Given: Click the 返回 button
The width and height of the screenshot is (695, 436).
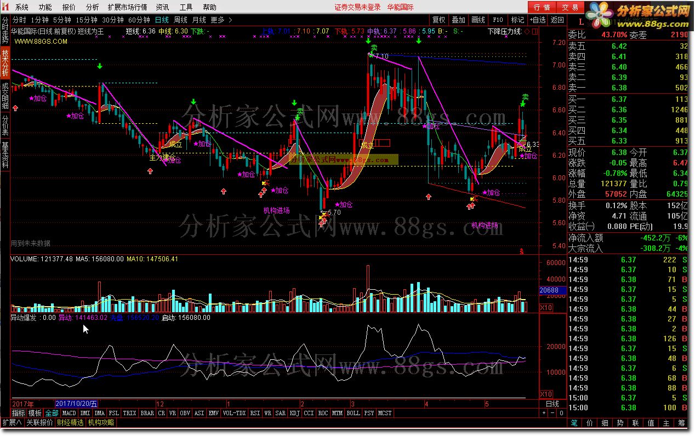Looking at the screenshot, I should (557, 20).
